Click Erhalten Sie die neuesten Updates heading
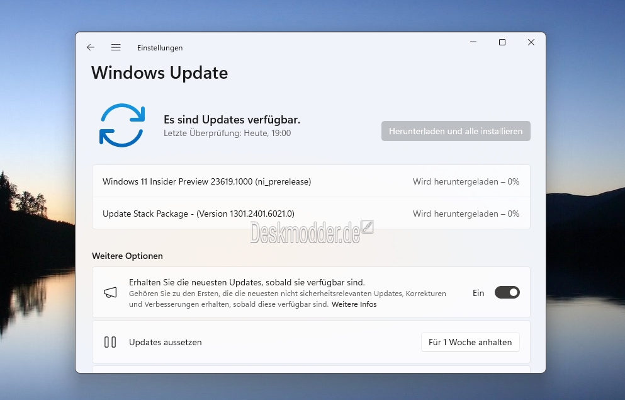Viewport: 625px width, 400px height. point(247,282)
